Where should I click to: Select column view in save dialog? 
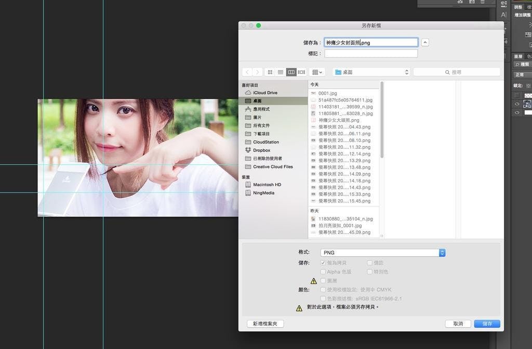click(291, 72)
